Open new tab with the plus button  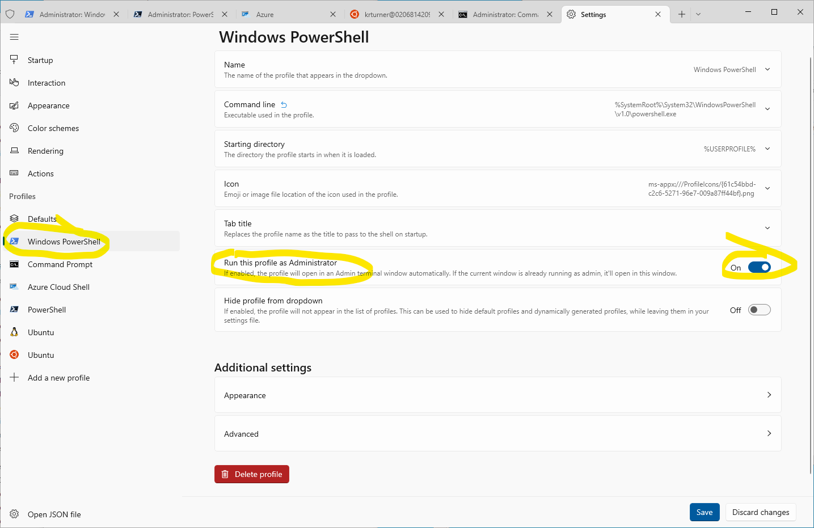click(x=682, y=14)
